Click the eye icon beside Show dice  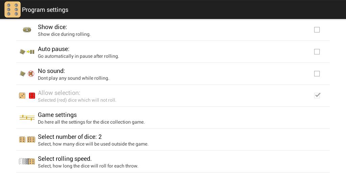(27, 30)
